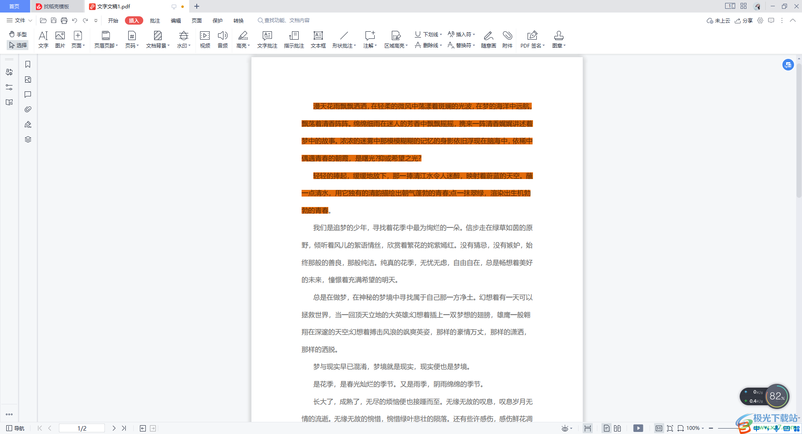802x434 pixels.
Task: Switch to the 找稻壳模板 tab
Action: (x=56, y=6)
